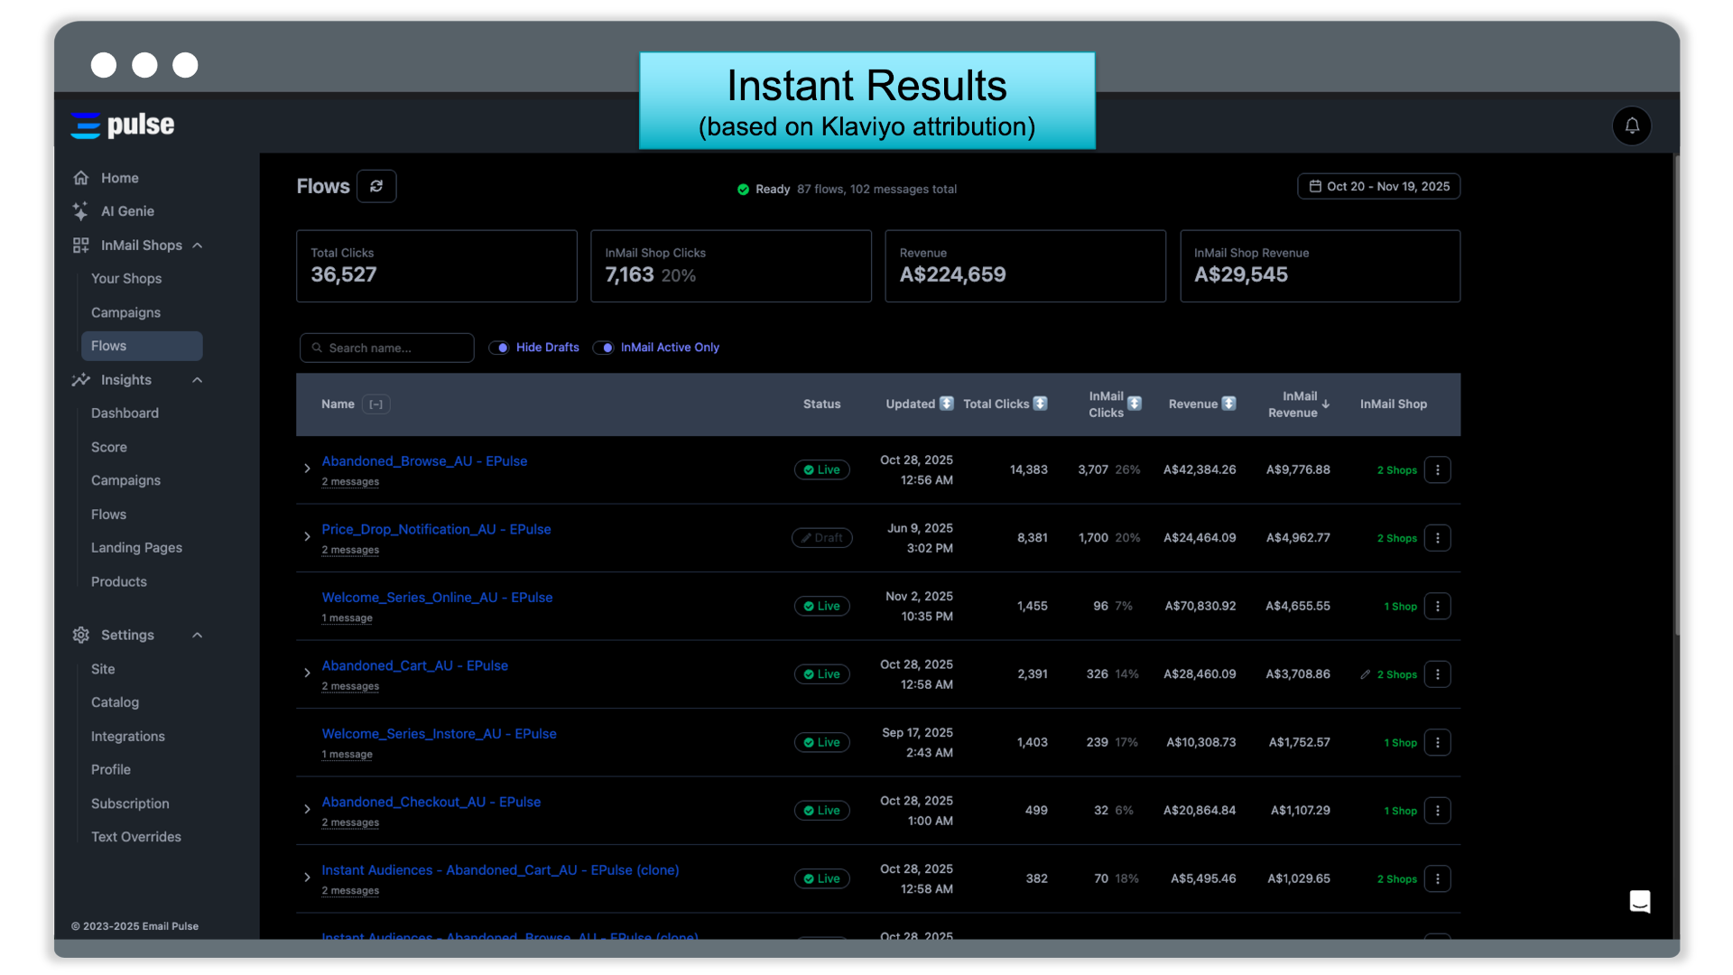The width and height of the screenshot is (1733, 975).
Task: Open three-dot menu for Abandoned_Browse_AU flow
Action: click(x=1437, y=469)
